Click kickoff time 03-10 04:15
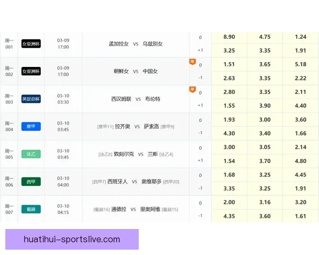Image resolution: width=319 pixels, height=255 pixels. tap(63, 209)
